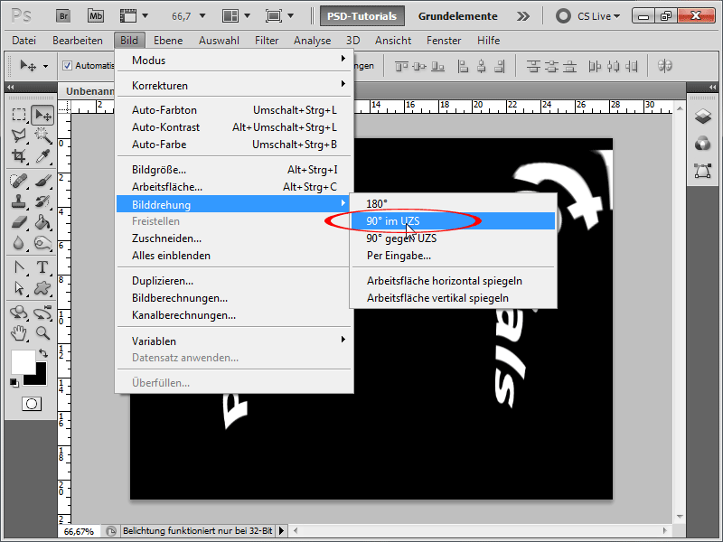The height and width of the screenshot is (542, 723).
Task: Select the Eyedropper tool
Action: pyautogui.click(x=42, y=156)
